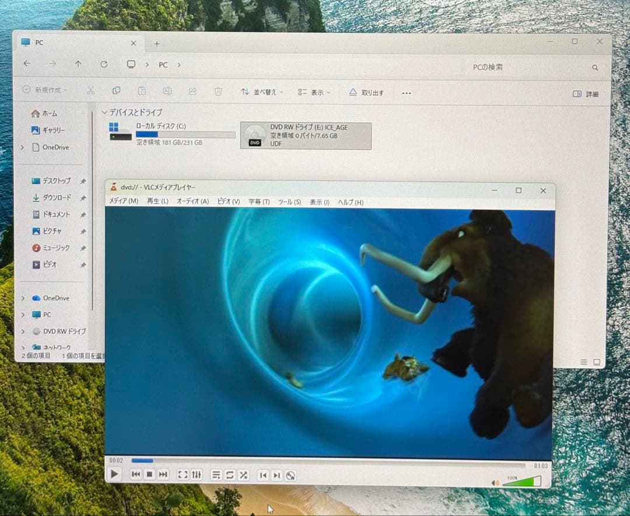Toggle random shuffle playback in VLC
Screen dimensions: 630x516
click(243, 475)
